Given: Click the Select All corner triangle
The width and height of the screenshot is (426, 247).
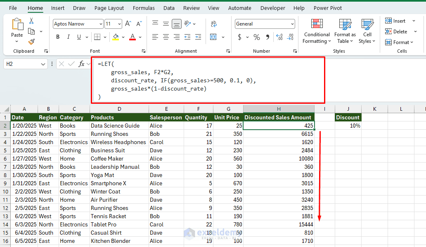Looking at the screenshot, I should 6,109.
